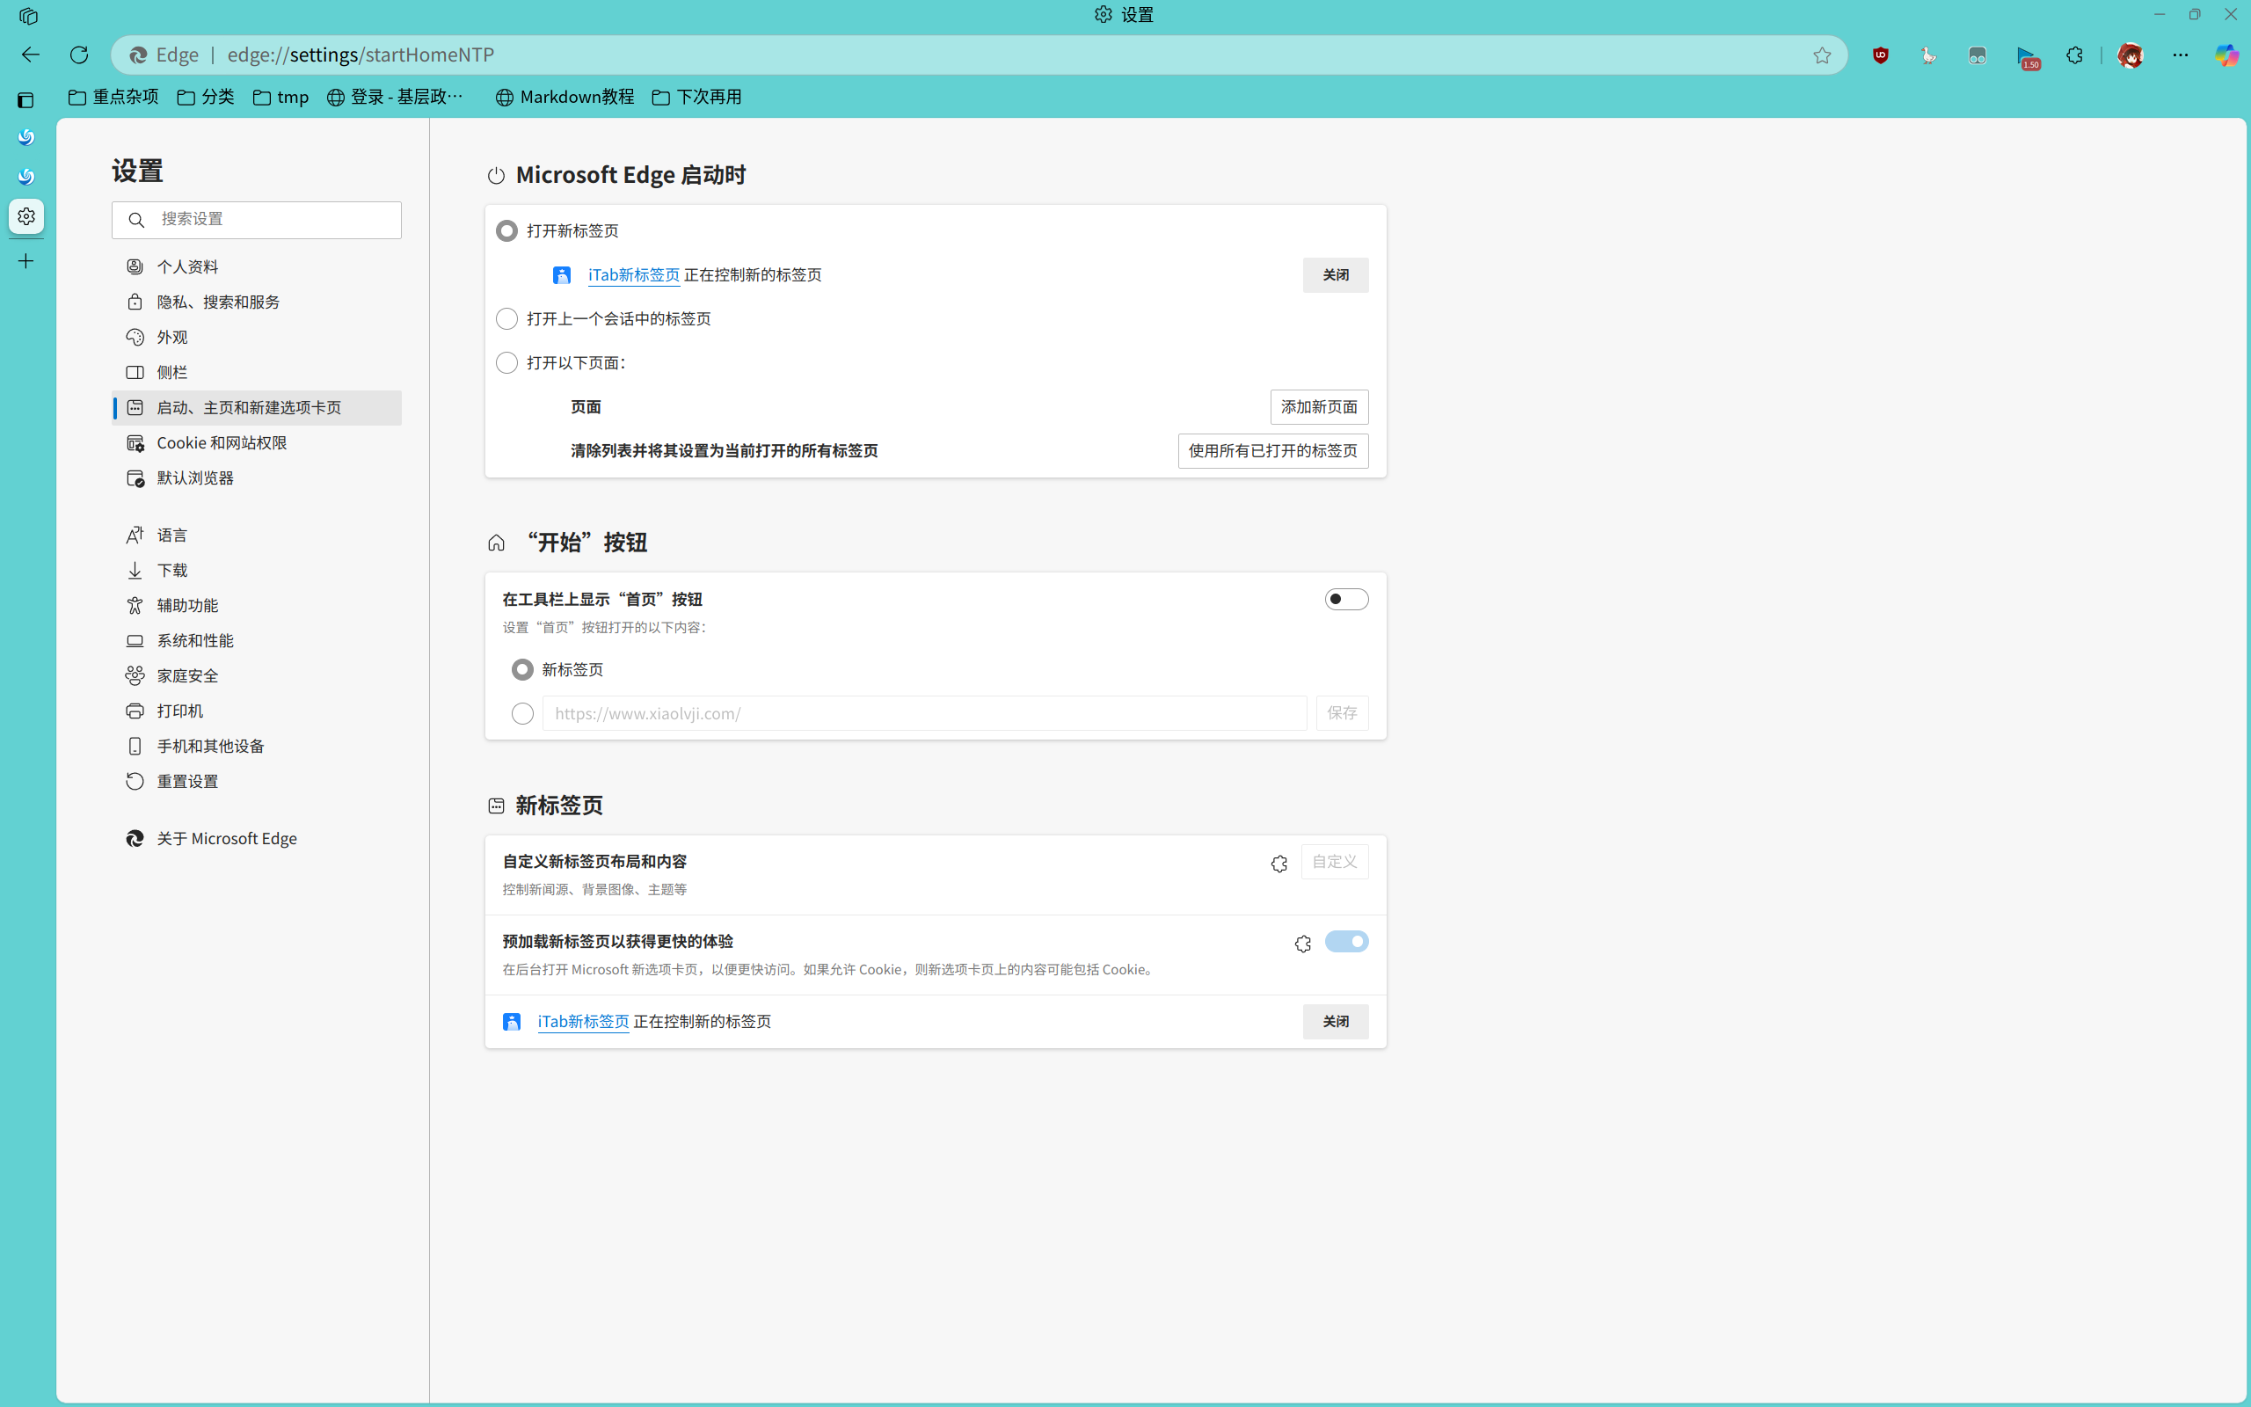Open the extension badge icon showing 1.50
This screenshot has height=1407, width=2251.
[x=2026, y=57]
